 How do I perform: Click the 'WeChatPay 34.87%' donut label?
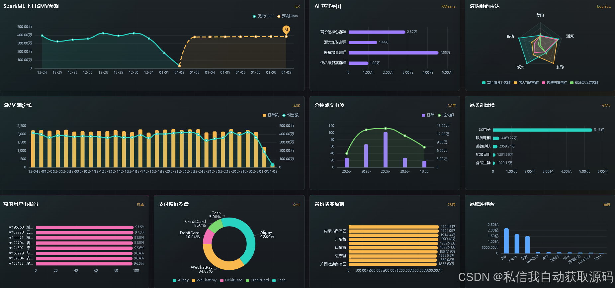pos(202,269)
